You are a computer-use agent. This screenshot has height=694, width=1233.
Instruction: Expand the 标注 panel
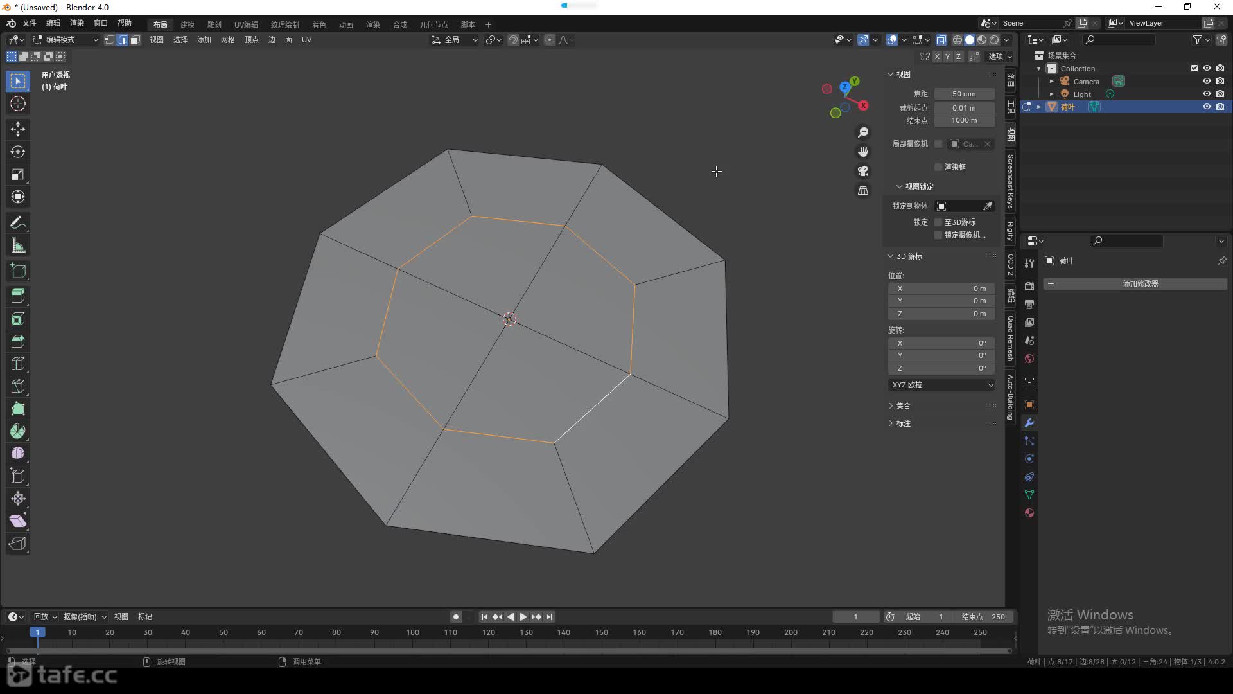click(x=891, y=423)
